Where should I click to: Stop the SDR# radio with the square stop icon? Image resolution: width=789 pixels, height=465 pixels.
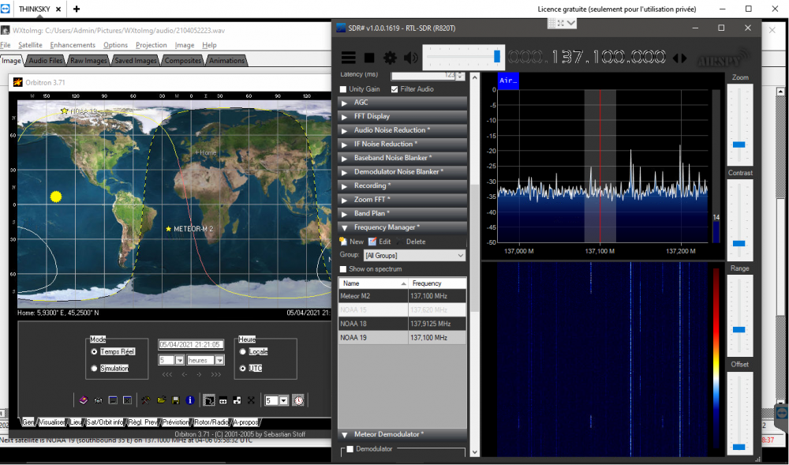369,58
